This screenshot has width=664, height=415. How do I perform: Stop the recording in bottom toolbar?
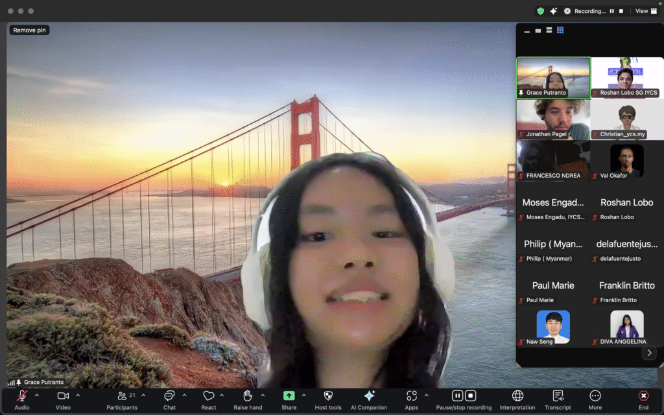click(x=471, y=396)
